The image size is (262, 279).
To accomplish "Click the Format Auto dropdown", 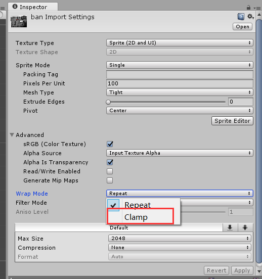I will (x=180, y=257).
